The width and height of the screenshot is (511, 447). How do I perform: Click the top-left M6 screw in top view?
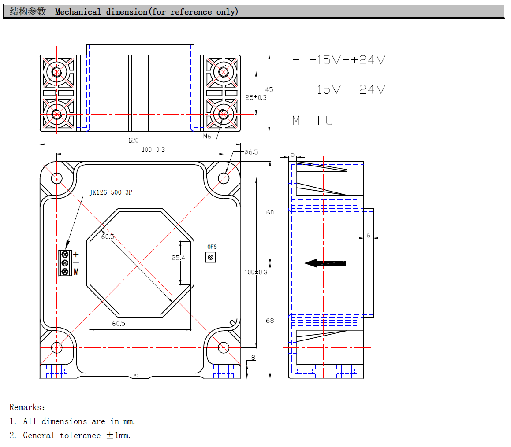(56, 72)
